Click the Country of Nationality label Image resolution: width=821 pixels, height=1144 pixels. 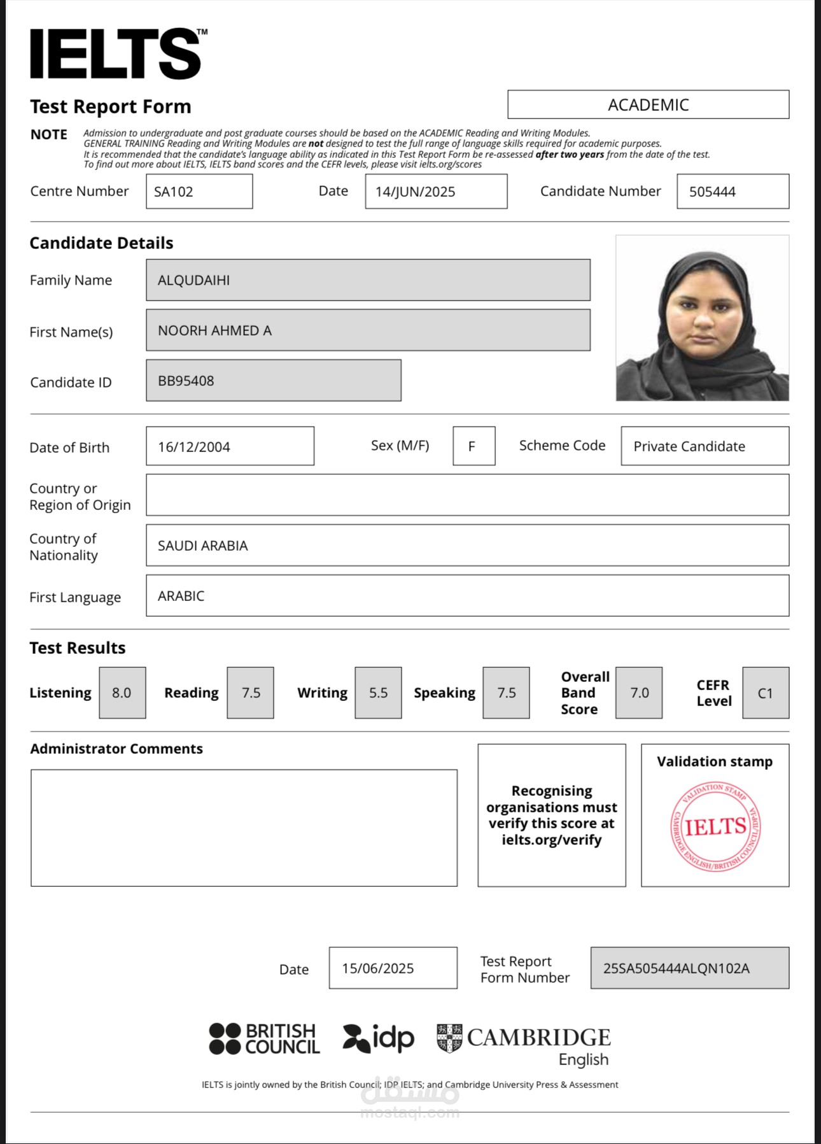tap(64, 546)
